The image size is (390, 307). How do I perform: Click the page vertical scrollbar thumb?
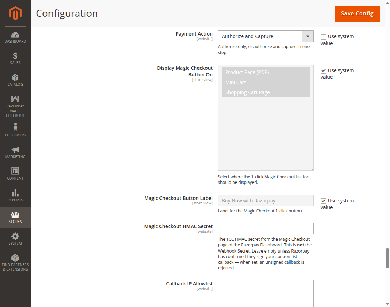387,258
